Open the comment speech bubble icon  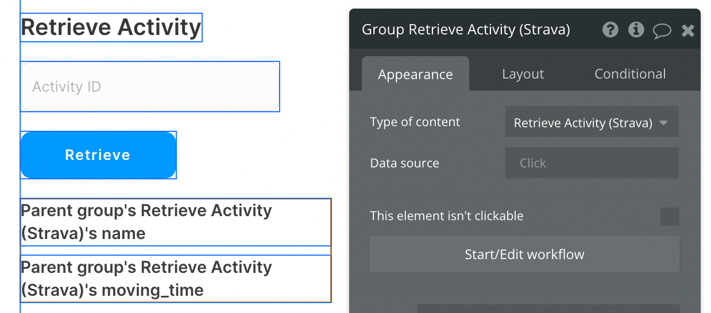662,30
